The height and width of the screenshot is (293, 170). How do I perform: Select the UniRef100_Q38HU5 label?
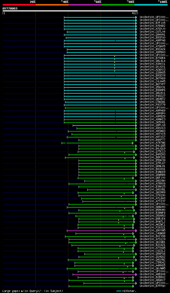tap(152, 73)
